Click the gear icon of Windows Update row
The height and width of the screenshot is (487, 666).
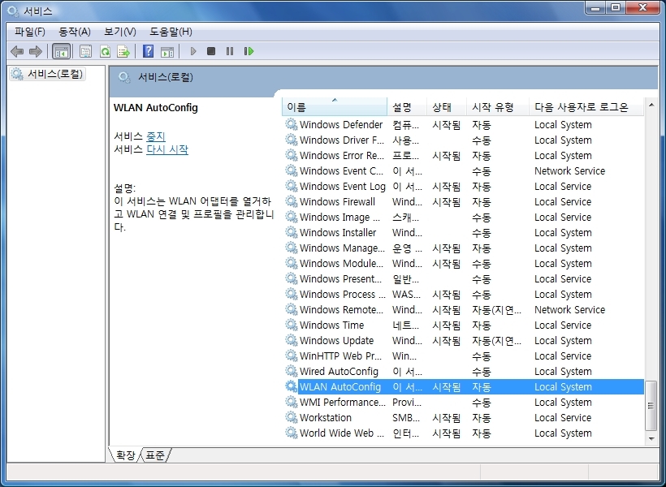[292, 340]
